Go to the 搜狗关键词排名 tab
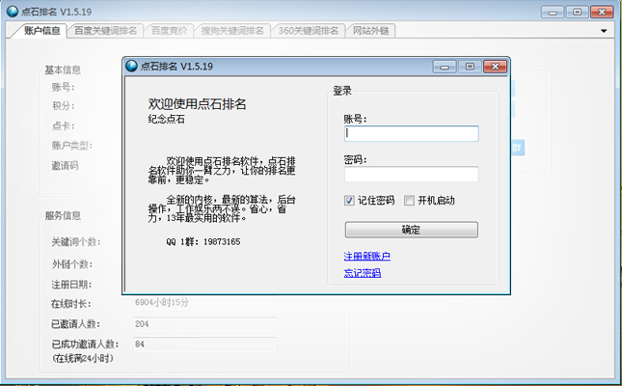The image size is (622, 386). (232, 31)
